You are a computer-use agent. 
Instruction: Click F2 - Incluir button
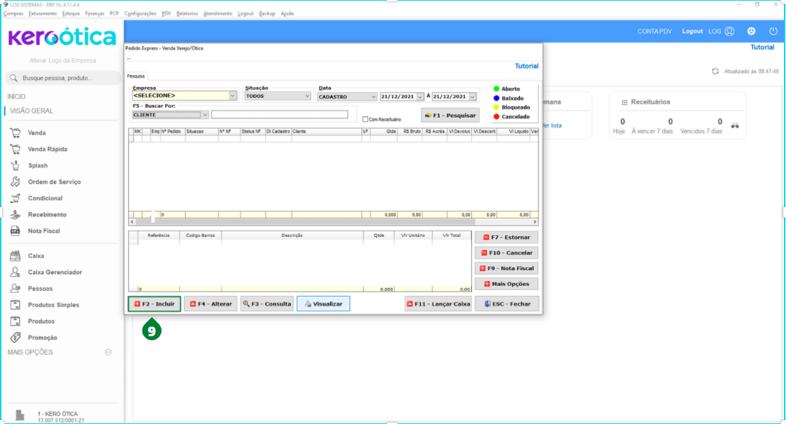pos(155,304)
